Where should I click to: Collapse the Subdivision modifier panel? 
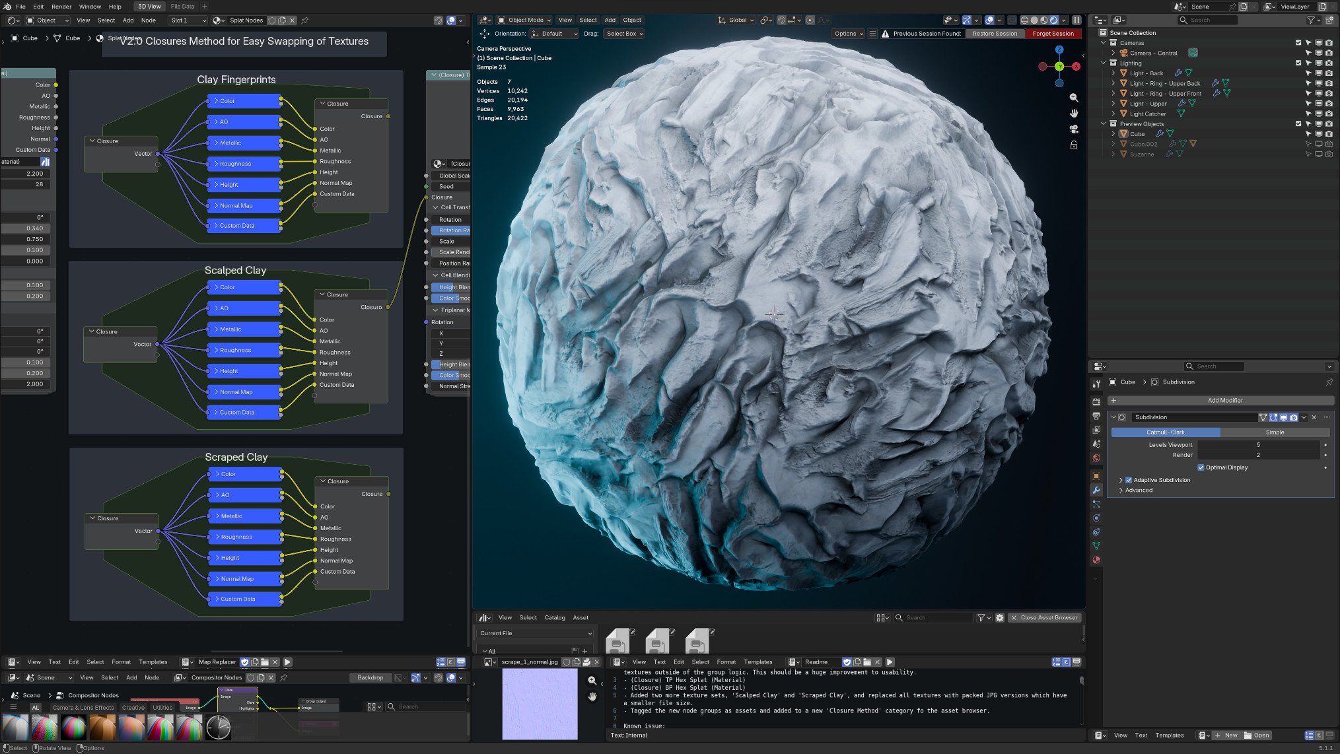1113,417
